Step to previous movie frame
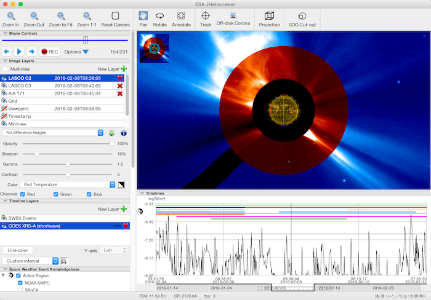This screenshot has width=431, height=300. coord(7,52)
